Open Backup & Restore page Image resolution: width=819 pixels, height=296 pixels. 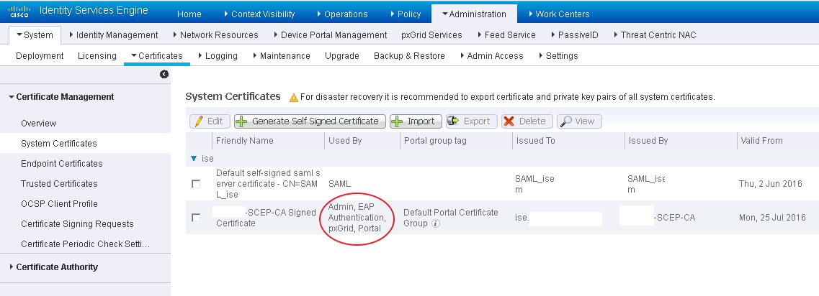tap(409, 56)
